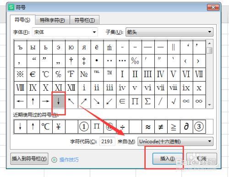Image resolution: width=229 pixels, height=177 pixels.
Task: Pick recent ÷ division symbol
Action: 122,126
